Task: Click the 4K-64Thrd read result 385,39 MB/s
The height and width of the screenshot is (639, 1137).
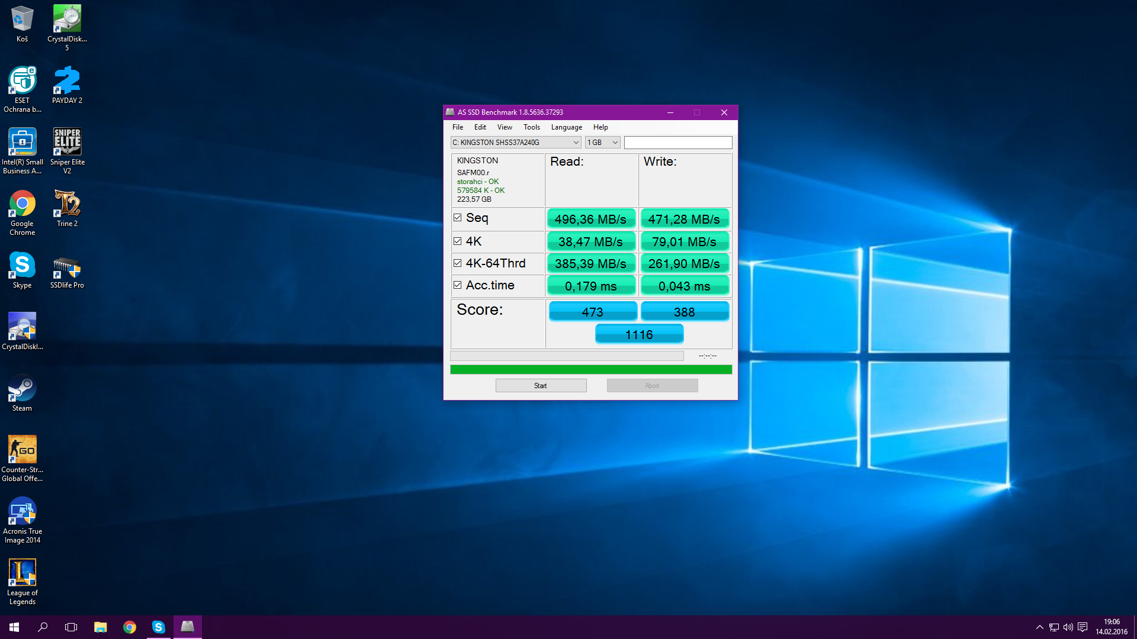Action: click(591, 263)
